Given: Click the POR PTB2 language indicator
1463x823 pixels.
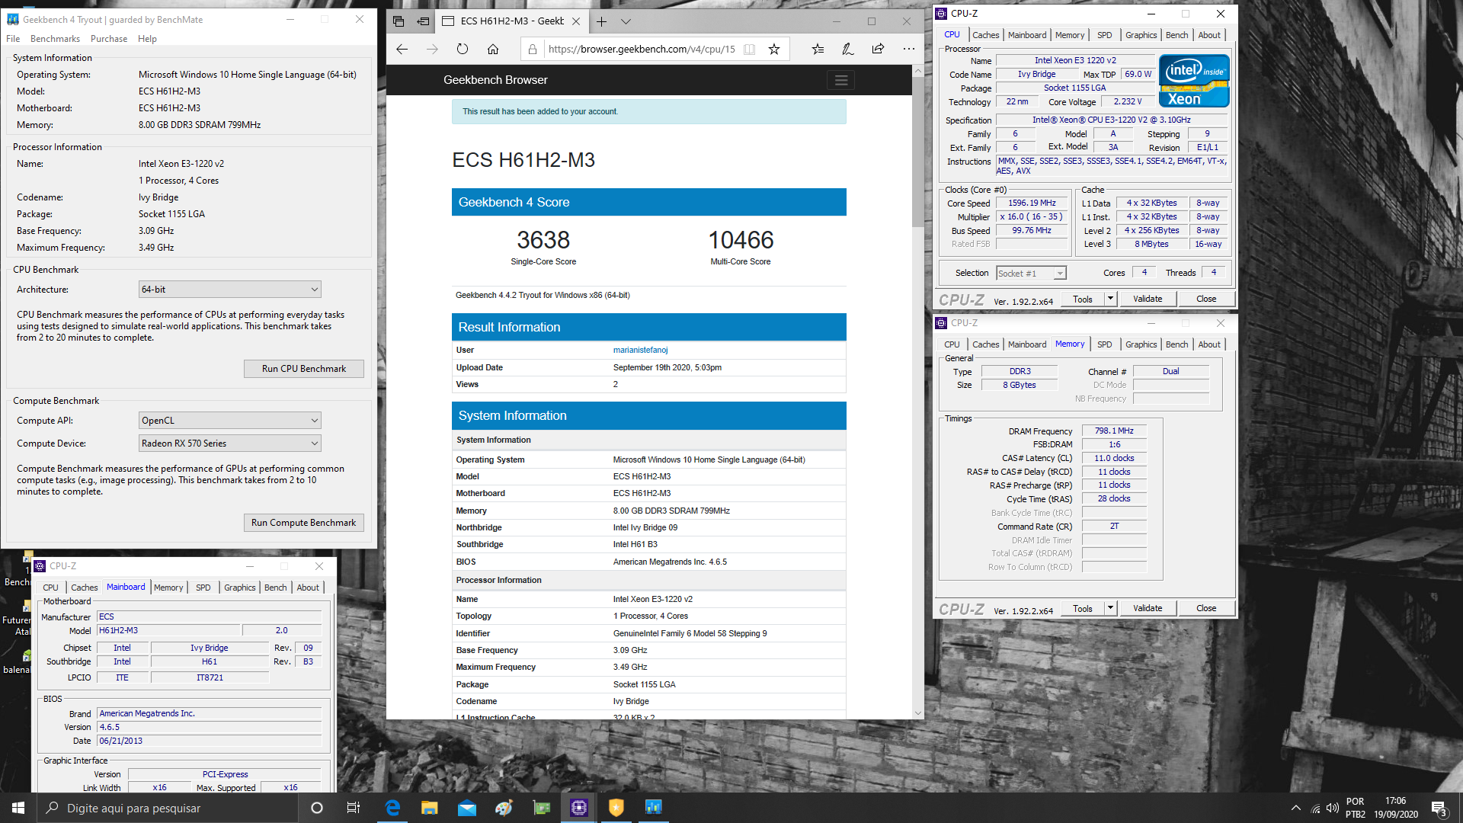Looking at the screenshot, I should click(1355, 808).
